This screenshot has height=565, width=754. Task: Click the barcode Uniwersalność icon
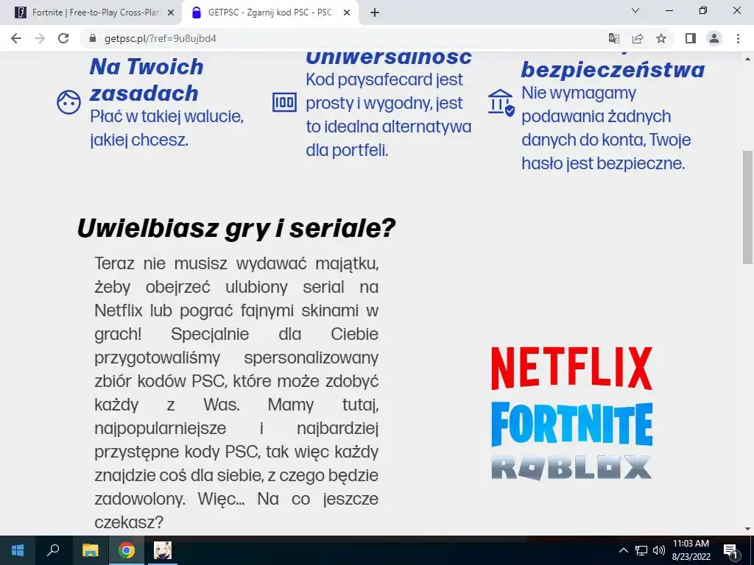click(x=284, y=102)
